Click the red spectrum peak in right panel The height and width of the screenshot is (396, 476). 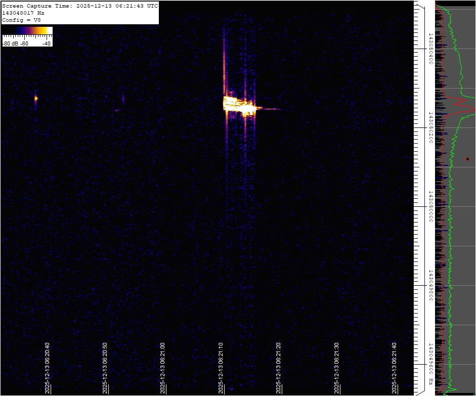point(471,108)
